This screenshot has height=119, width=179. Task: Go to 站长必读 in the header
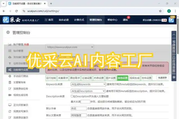click(64, 20)
